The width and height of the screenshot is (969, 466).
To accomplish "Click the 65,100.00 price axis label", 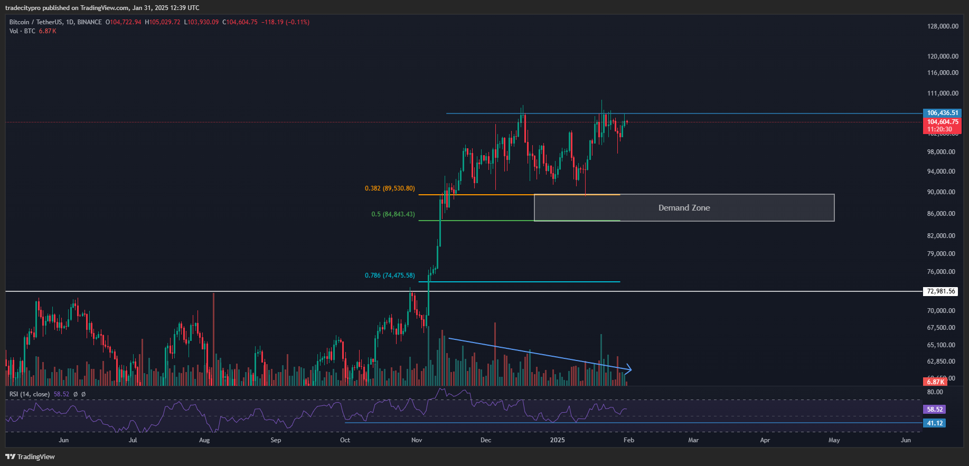I will point(941,345).
